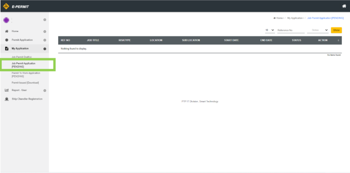Sort by SUB LOCATION column header
The height and width of the screenshot is (173, 350).
pos(191,40)
